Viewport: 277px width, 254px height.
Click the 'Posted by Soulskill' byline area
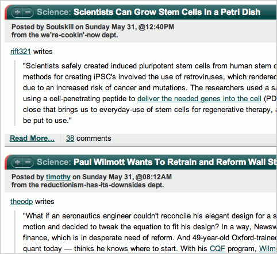[93, 27]
